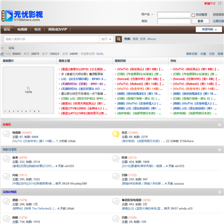This screenshot has width=224, height=224.
Task: Click the 繁體中文 language link
Action: 210,4
